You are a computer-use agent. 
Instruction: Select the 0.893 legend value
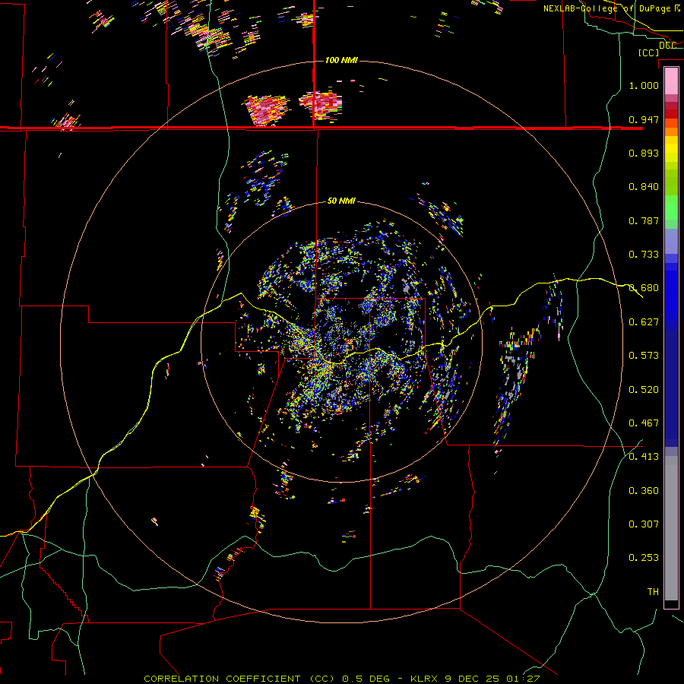tap(644, 153)
